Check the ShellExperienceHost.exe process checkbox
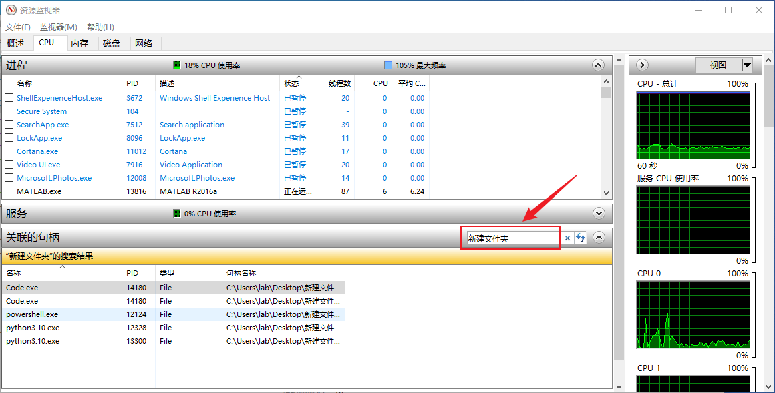This screenshot has width=775, height=393. [9, 98]
